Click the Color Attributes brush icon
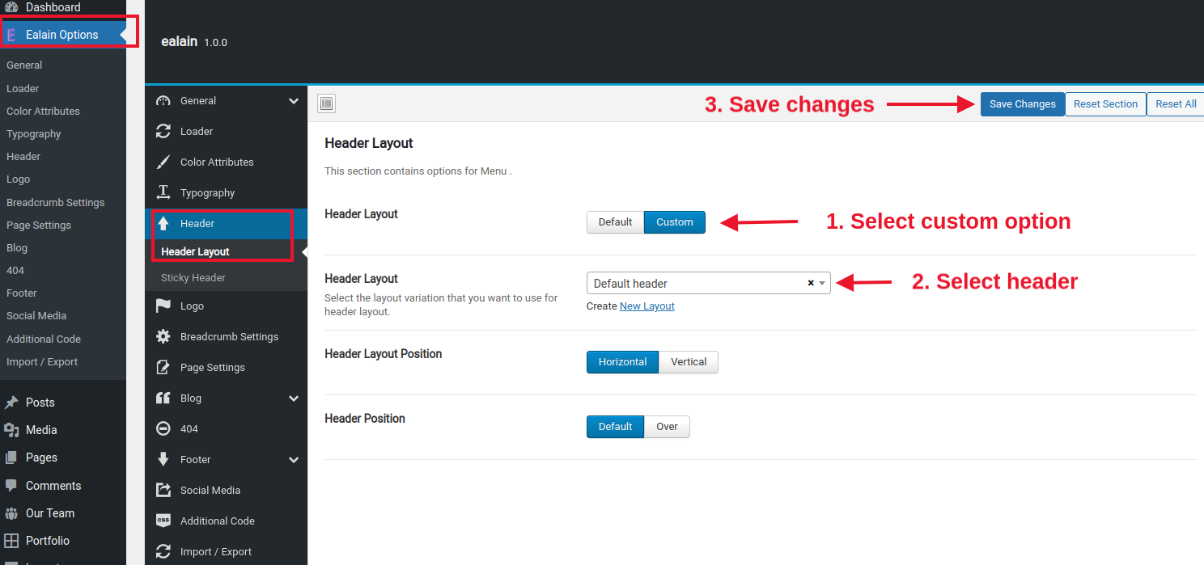The height and width of the screenshot is (565, 1204). [x=163, y=162]
